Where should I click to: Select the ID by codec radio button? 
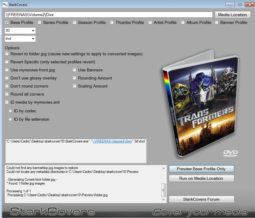coord(10,111)
